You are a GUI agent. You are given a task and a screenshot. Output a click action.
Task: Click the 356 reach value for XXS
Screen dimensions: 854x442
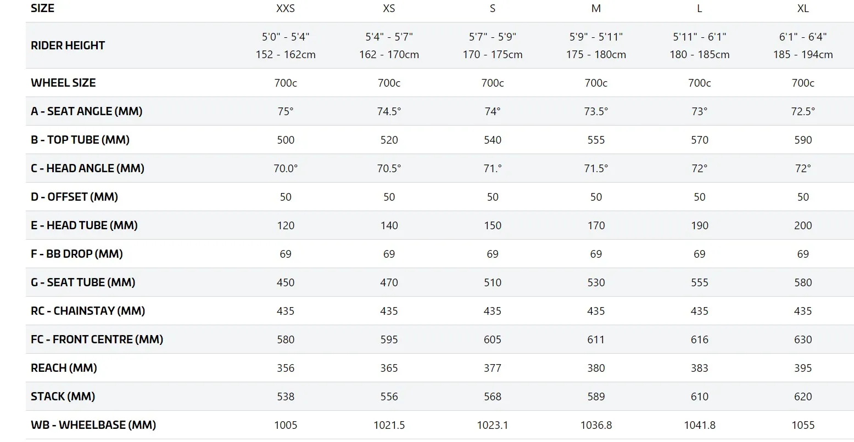pos(286,368)
